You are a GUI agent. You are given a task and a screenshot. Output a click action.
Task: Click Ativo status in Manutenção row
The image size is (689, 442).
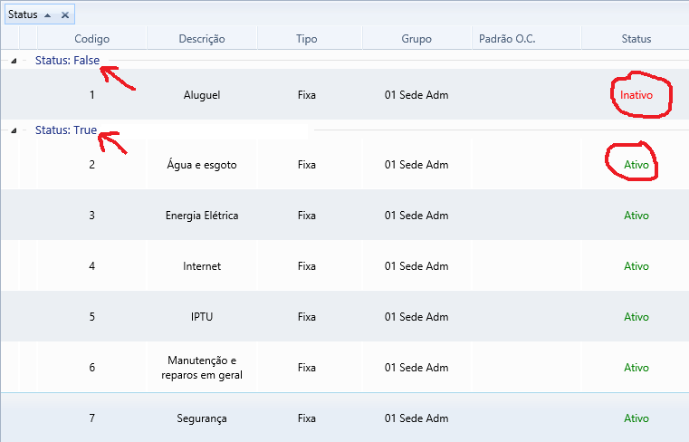click(x=636, y=368)
